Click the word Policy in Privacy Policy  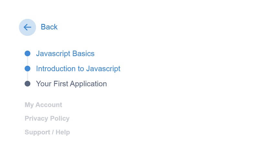pos(60,119)
